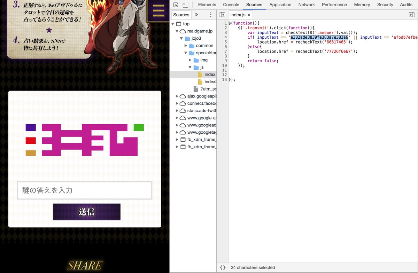This screenshot has height=273, width=418.
Task: Click the realdgame.jp cloud icon
Action: tap(183, 31)
